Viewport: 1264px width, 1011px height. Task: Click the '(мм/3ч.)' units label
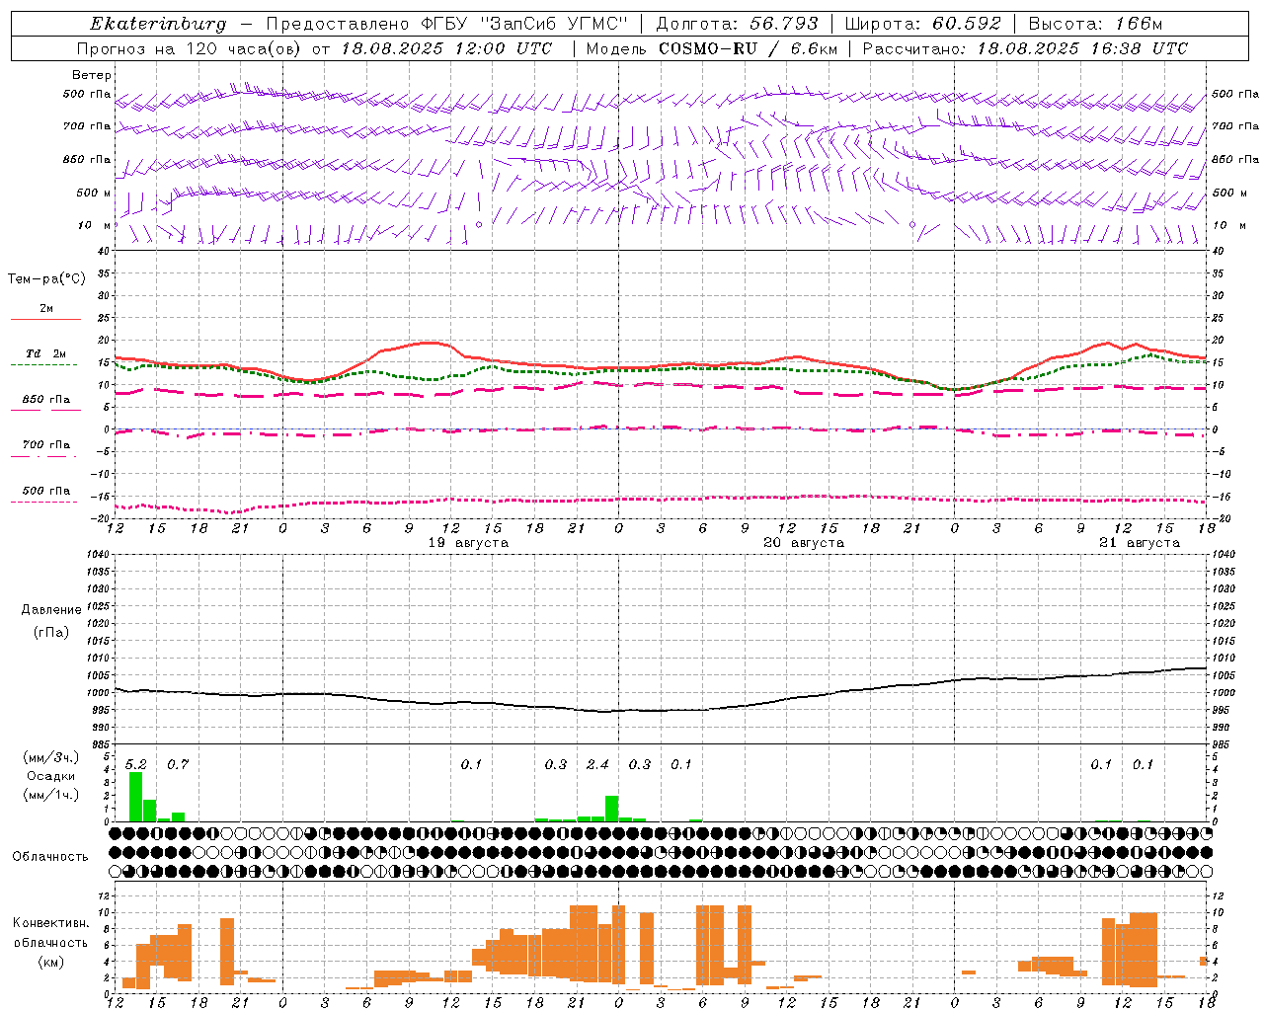click(50, 757)
